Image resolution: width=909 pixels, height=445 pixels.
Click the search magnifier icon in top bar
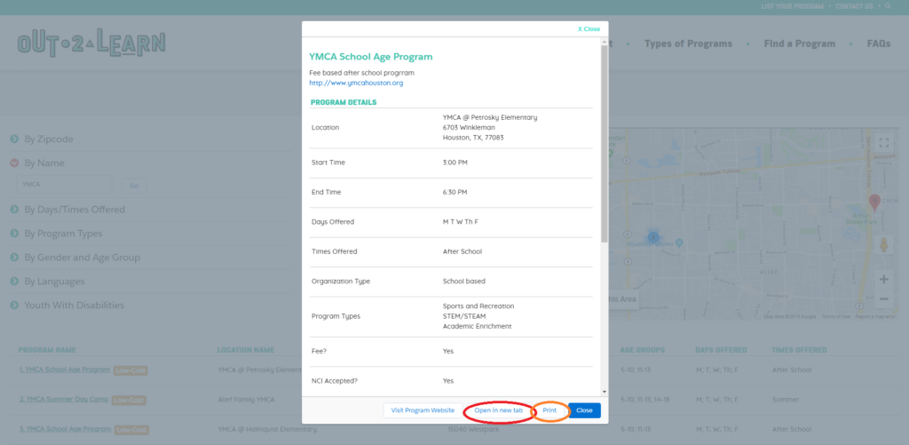[888, 6]
